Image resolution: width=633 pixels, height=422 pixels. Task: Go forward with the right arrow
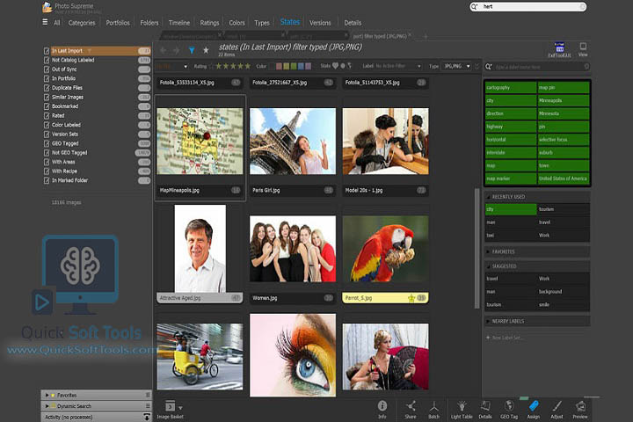coord(177,50)
